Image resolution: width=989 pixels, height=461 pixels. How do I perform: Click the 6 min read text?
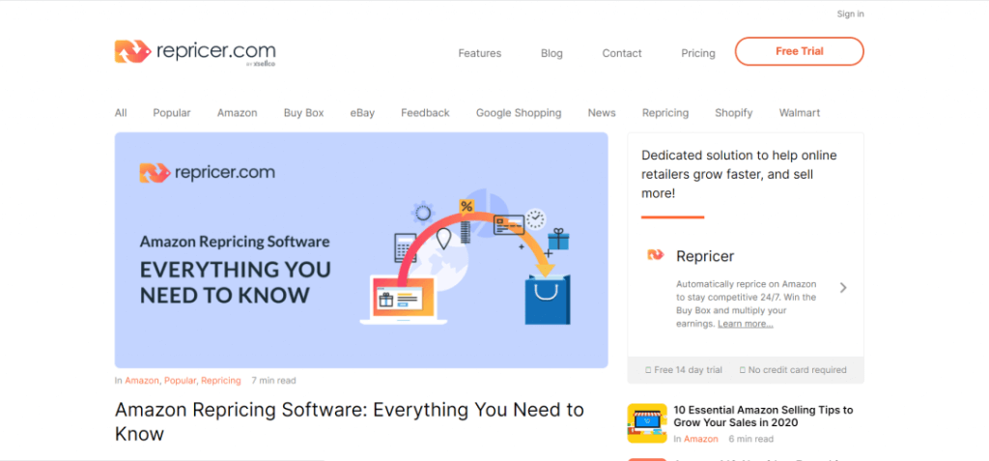750,439
